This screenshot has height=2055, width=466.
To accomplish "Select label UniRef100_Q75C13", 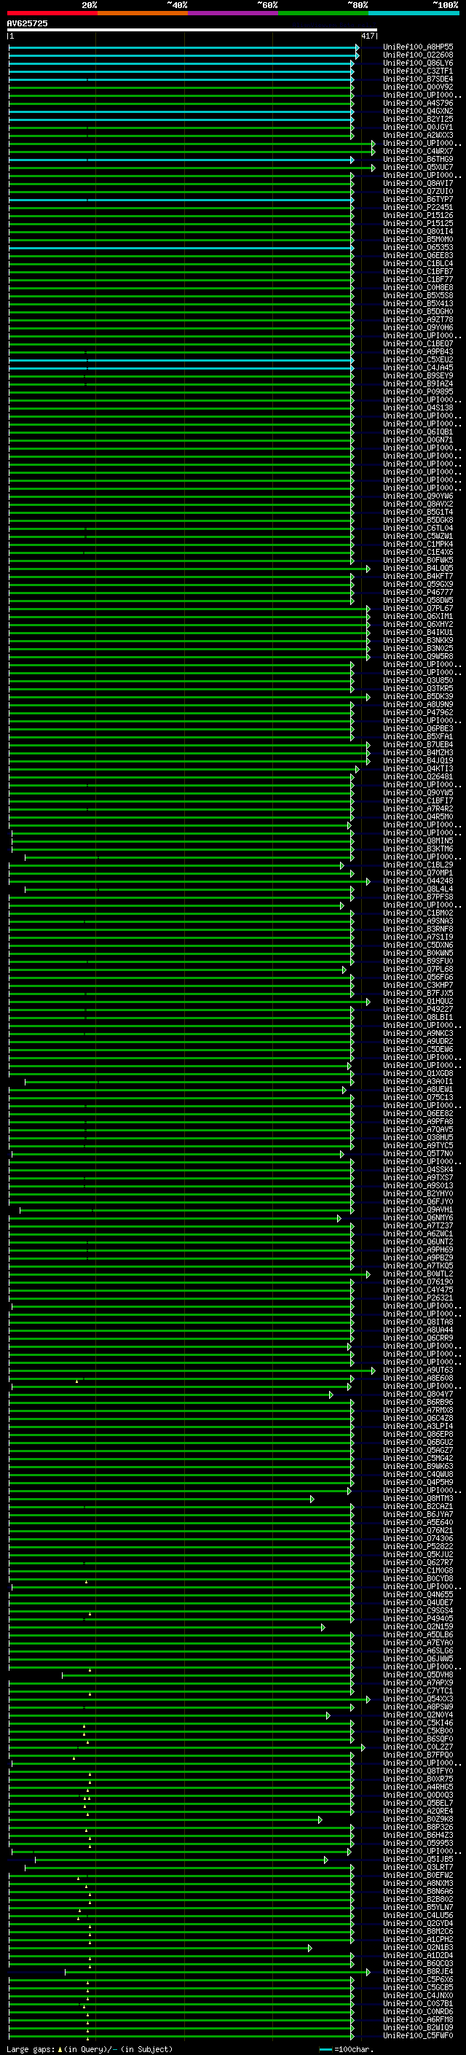I will pos(418,1098).
